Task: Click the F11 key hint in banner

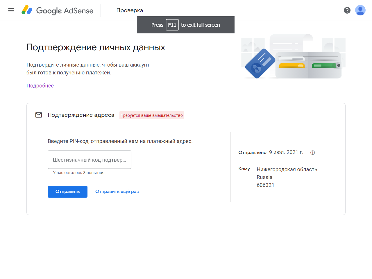Action: [172, 25]
